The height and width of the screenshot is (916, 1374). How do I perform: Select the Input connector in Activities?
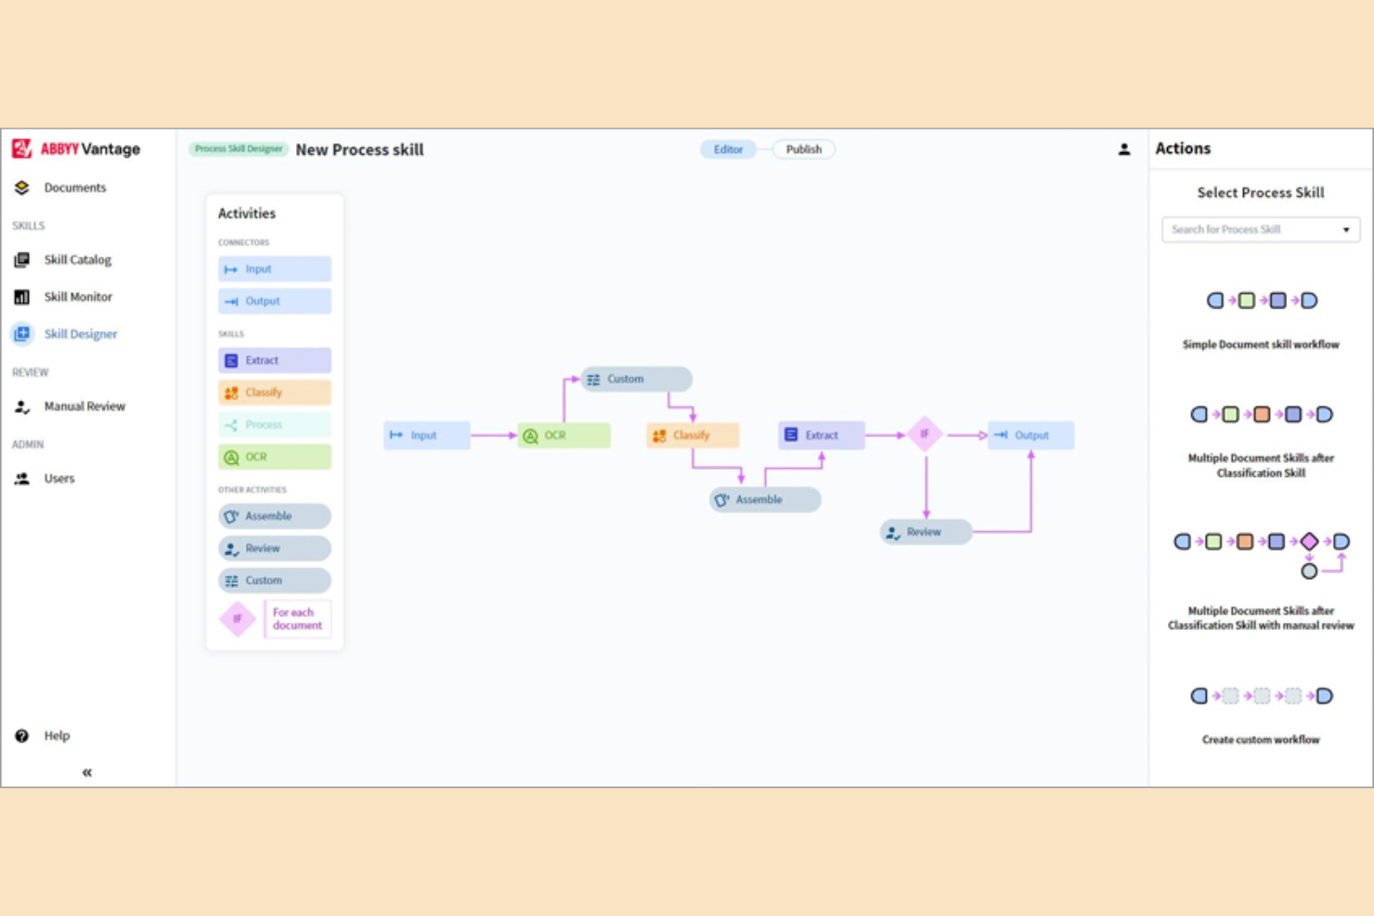(273, 268)
